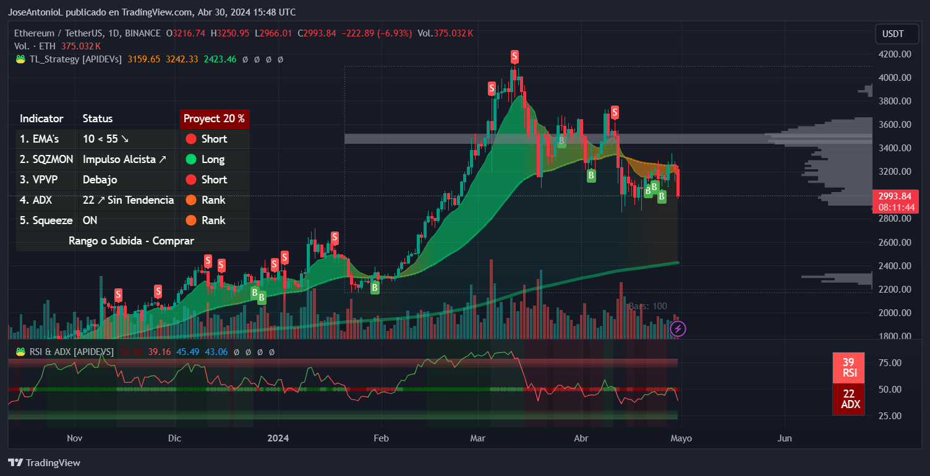Select the red Short dot in VPVP row
The width and height of the screenshot is (930, 476).
click(191, 180)
